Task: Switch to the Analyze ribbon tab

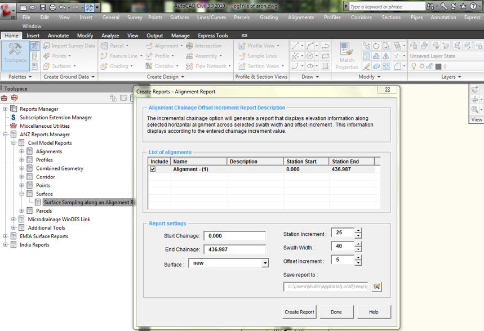Action: point(110,35)
